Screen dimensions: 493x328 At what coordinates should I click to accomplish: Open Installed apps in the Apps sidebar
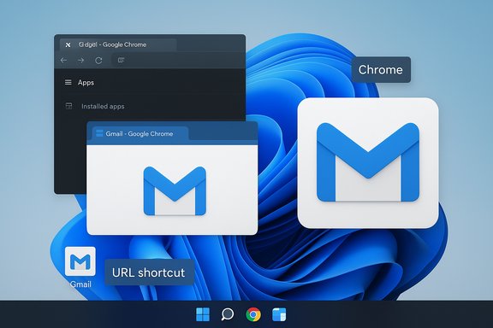point(103,107)
